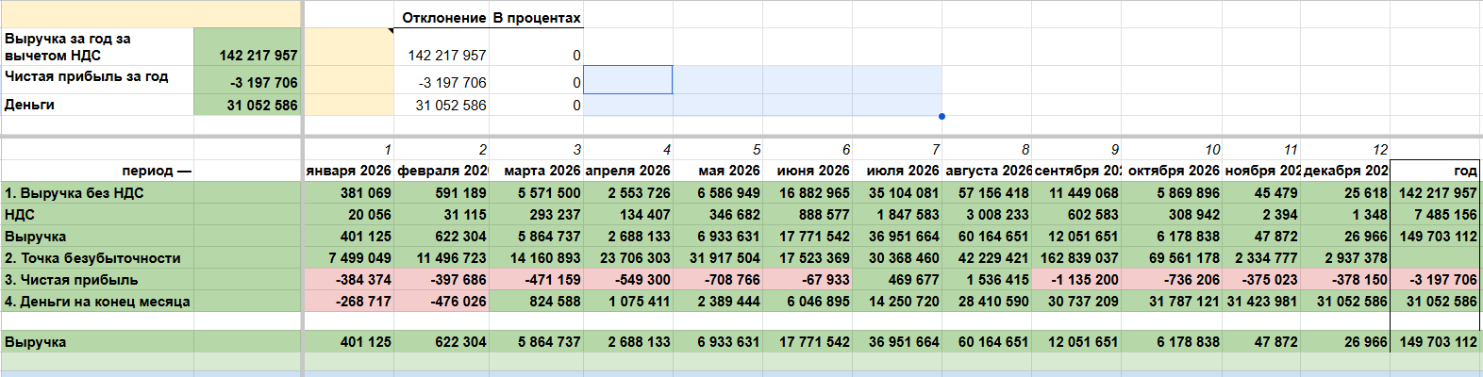This screenshot has width=1483, height=377.
Task: Select the НДС cell with value 20 056
Action: (349, 215)
